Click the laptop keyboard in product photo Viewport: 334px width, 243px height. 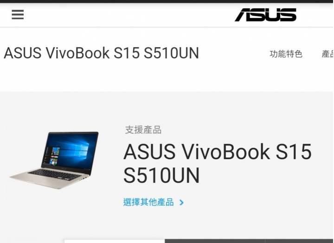[x=55, y=175]
